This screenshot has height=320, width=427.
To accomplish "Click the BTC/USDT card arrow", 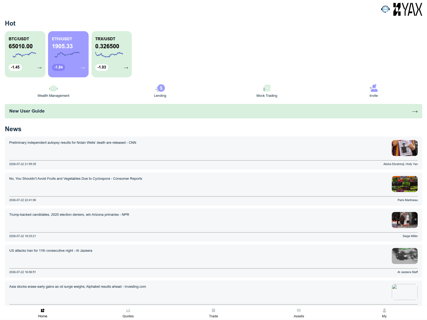I will 39,68.
